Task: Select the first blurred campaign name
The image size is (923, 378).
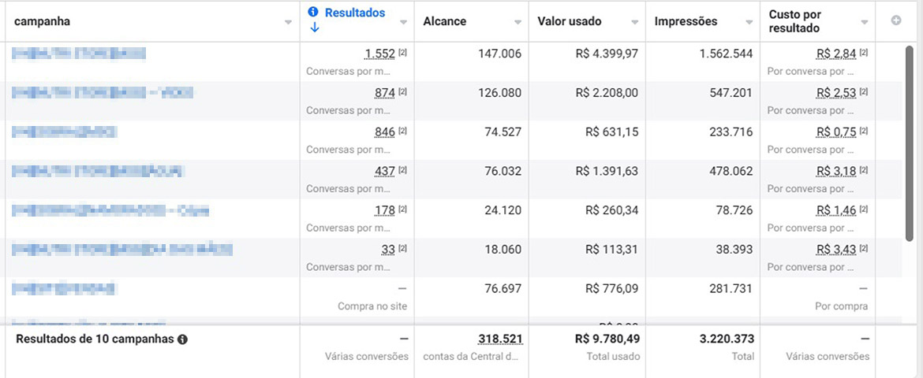Action: [x=79, y=54]
